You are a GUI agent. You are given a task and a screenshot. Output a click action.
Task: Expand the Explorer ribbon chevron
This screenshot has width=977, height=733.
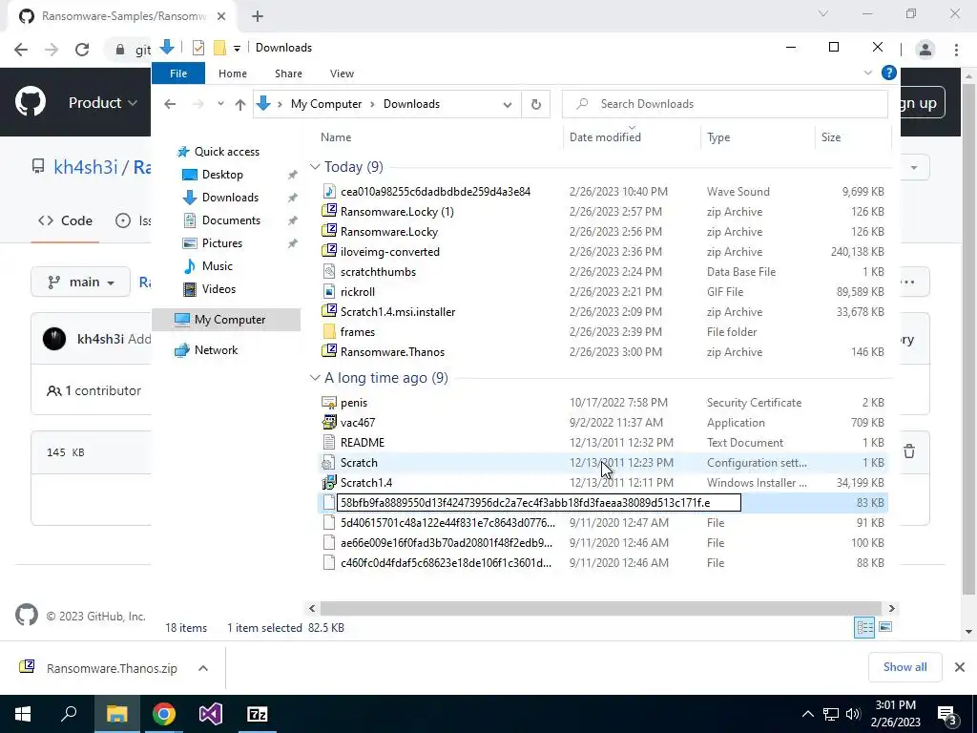867,73
